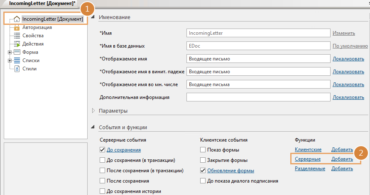Enable the До сохранения (в транзакции) checkbox
The width and height of the screenshot is (370, 195).
point(103,160)
